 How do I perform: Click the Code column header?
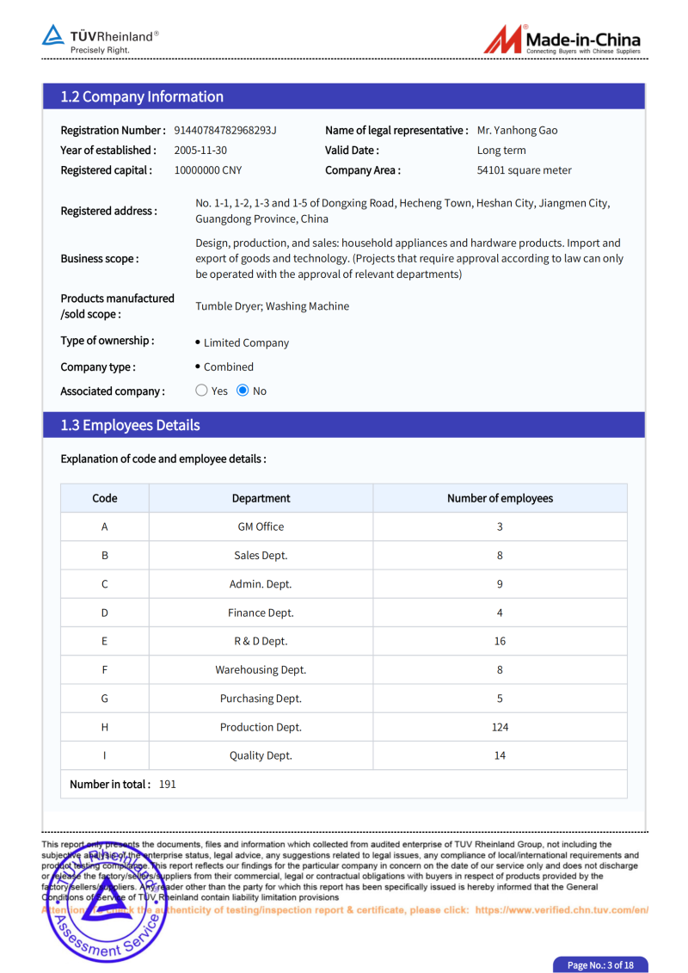pyautogui.click(x=105, y=498)
